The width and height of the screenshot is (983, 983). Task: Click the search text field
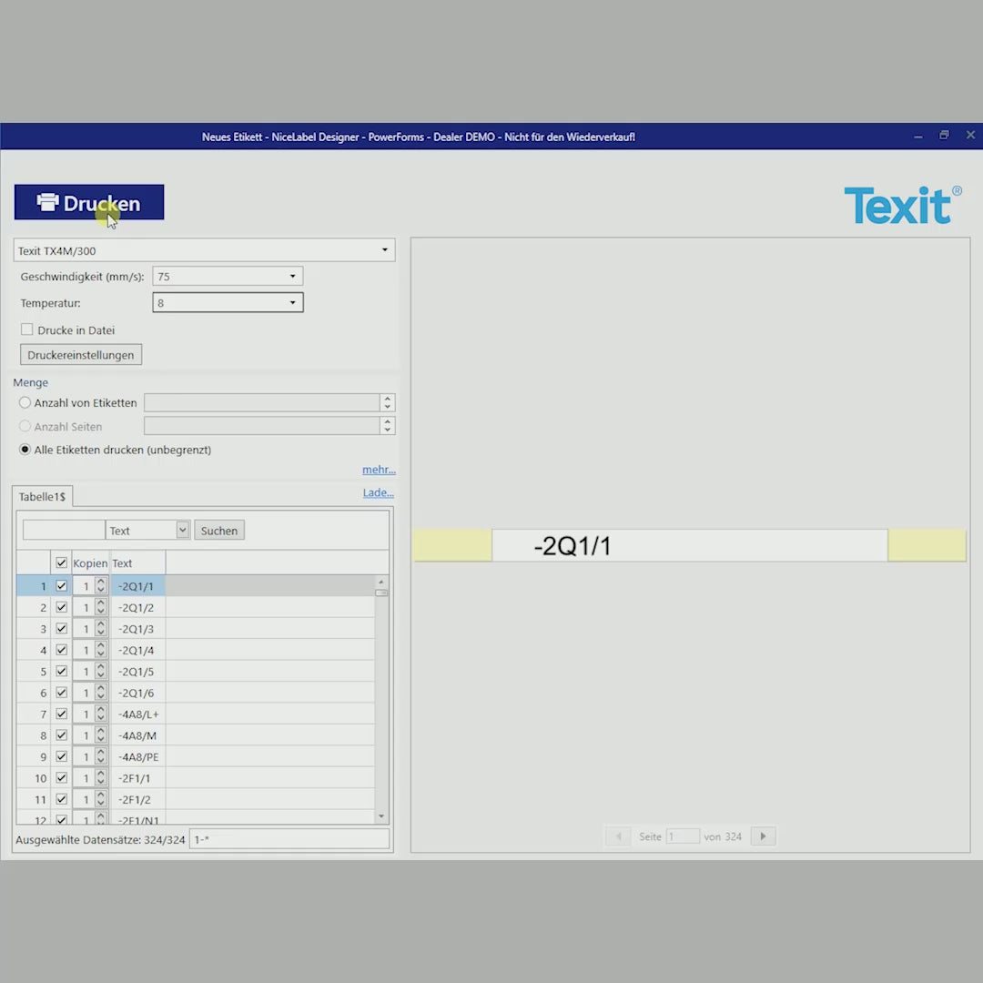click(x=64, y=530)
